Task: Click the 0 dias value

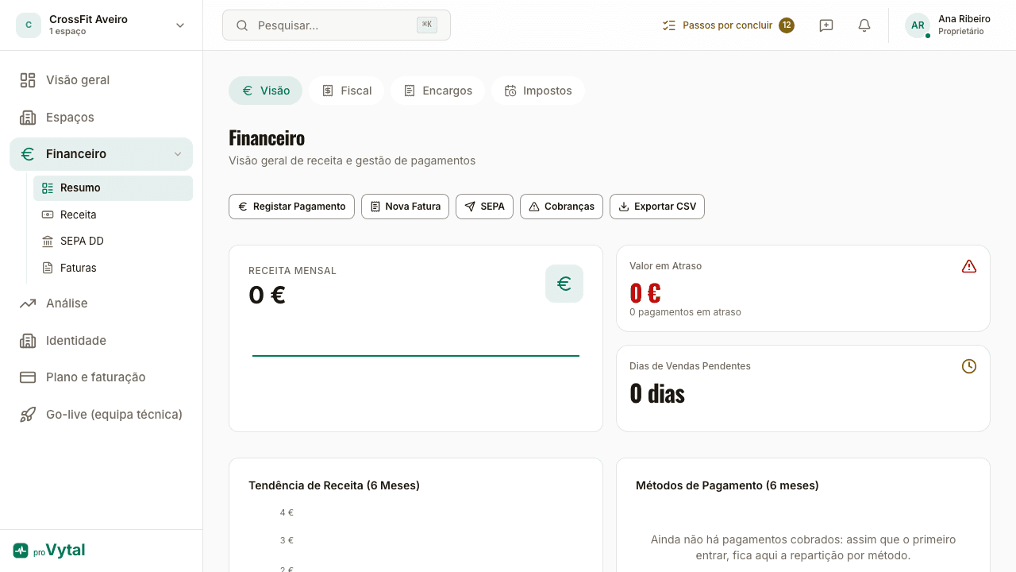Action: coord(657,393)
